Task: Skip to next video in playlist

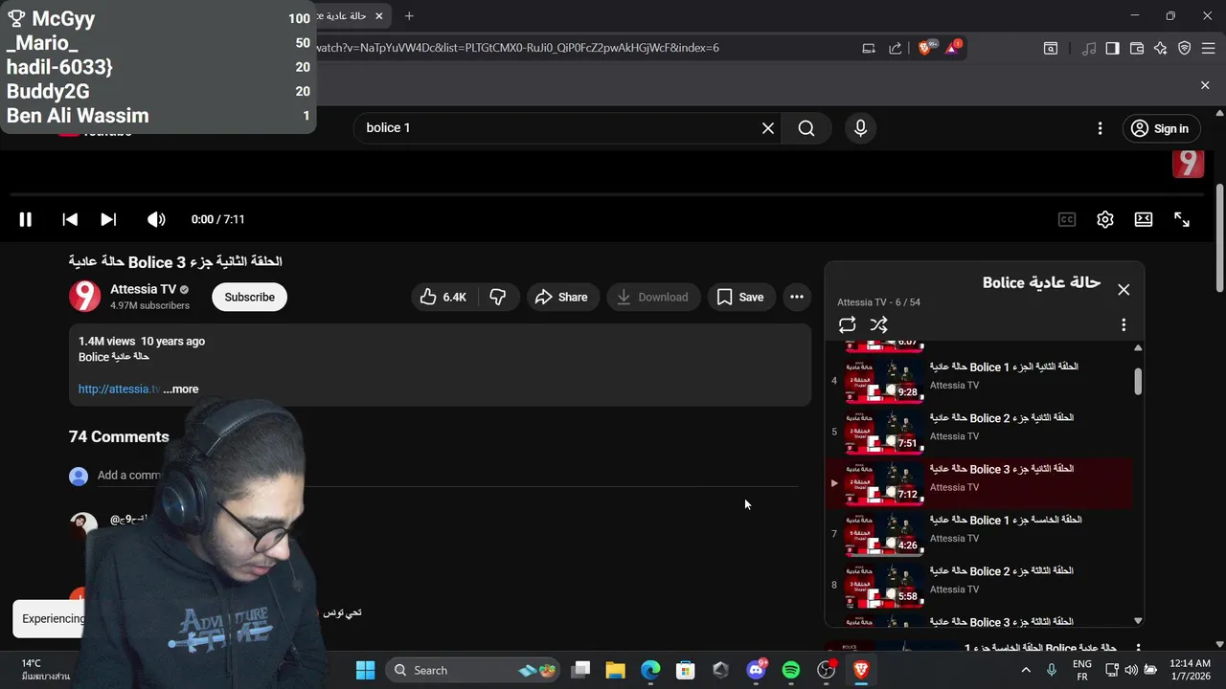Action: click(x=108, y=219)
